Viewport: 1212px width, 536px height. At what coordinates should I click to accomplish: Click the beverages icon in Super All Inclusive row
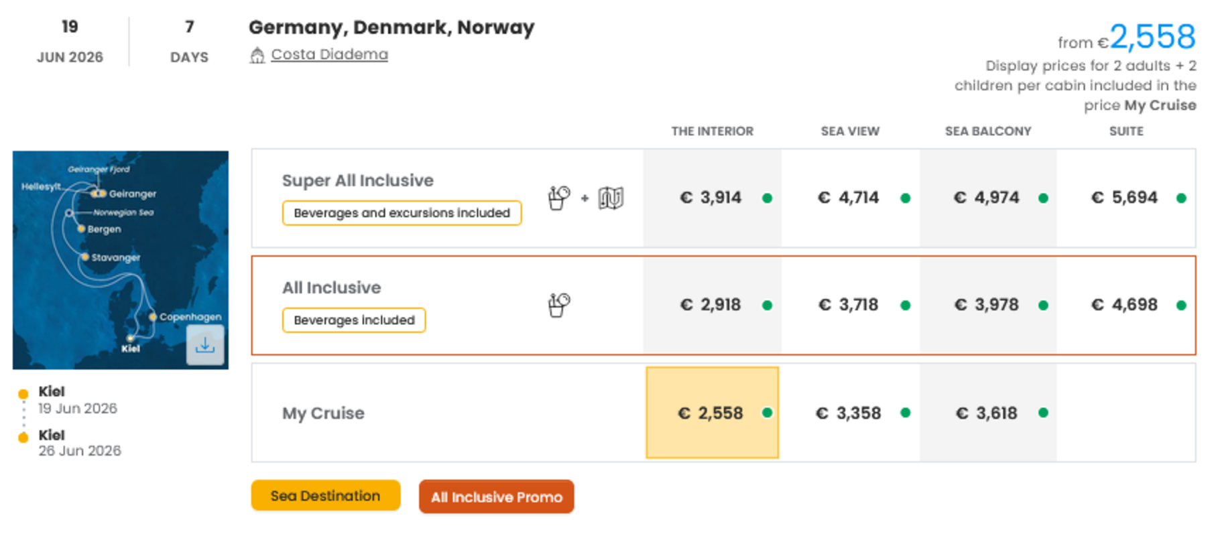(x=558, y=198)
